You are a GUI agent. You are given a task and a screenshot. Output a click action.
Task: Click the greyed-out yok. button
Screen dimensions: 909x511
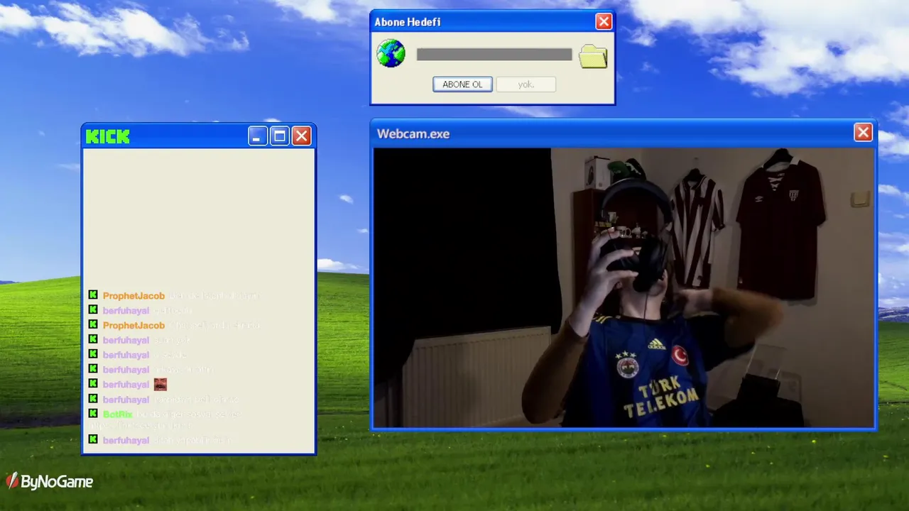click(x=526, y=84)
